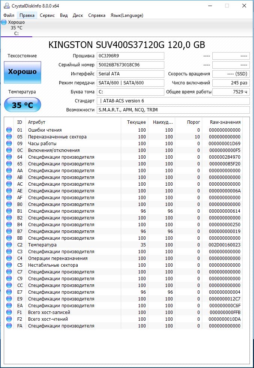Image resolution: width=254 pixels, height=368 pixels.
Task: Click status orb next to Часы работы row
Action: tap(9, 144)
